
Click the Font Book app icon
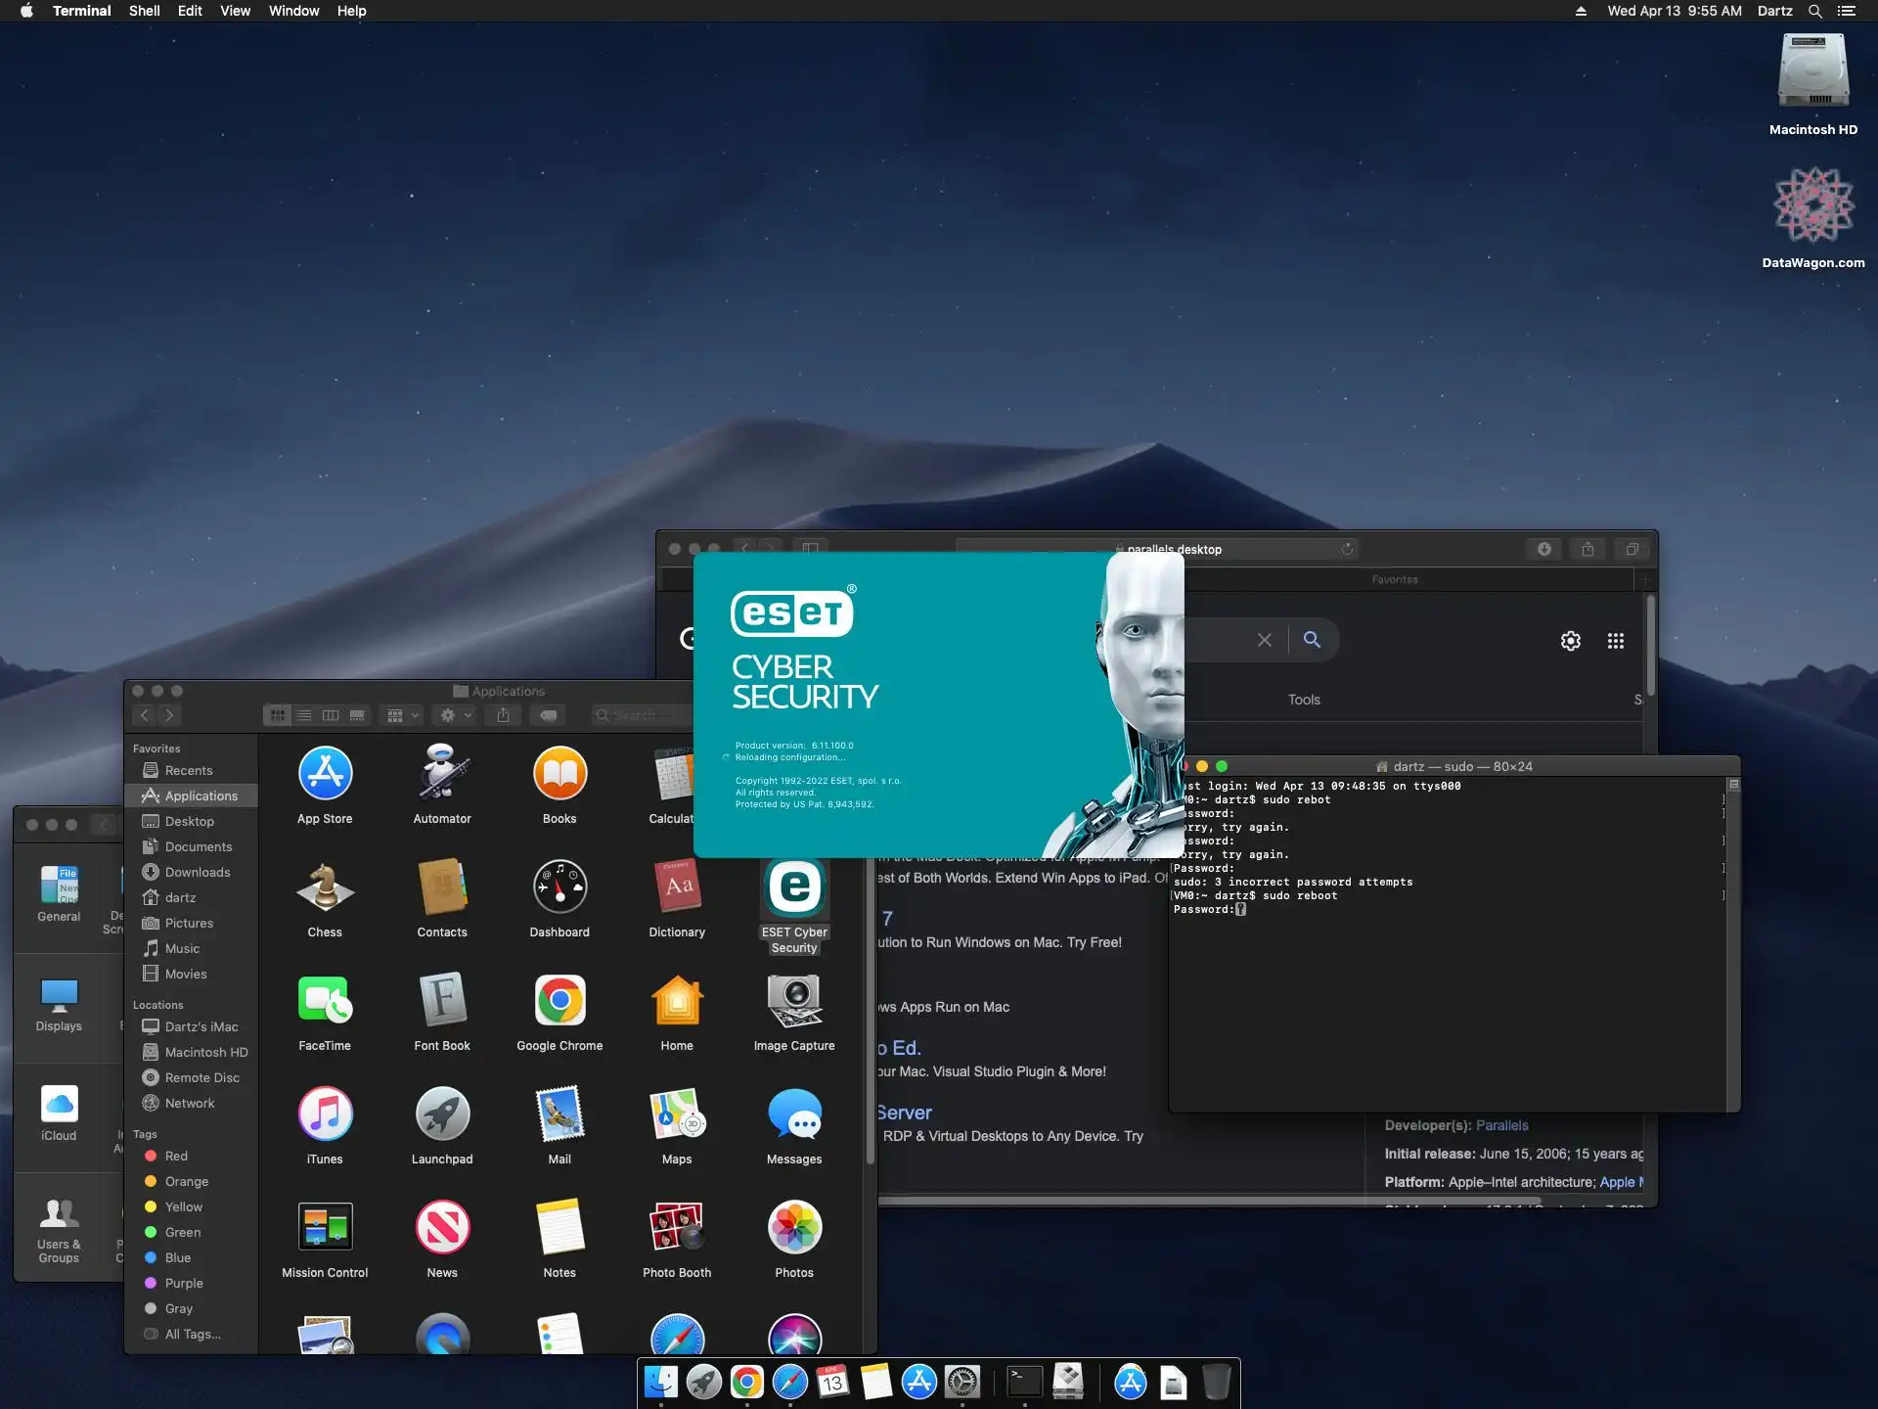(442, 1000)
